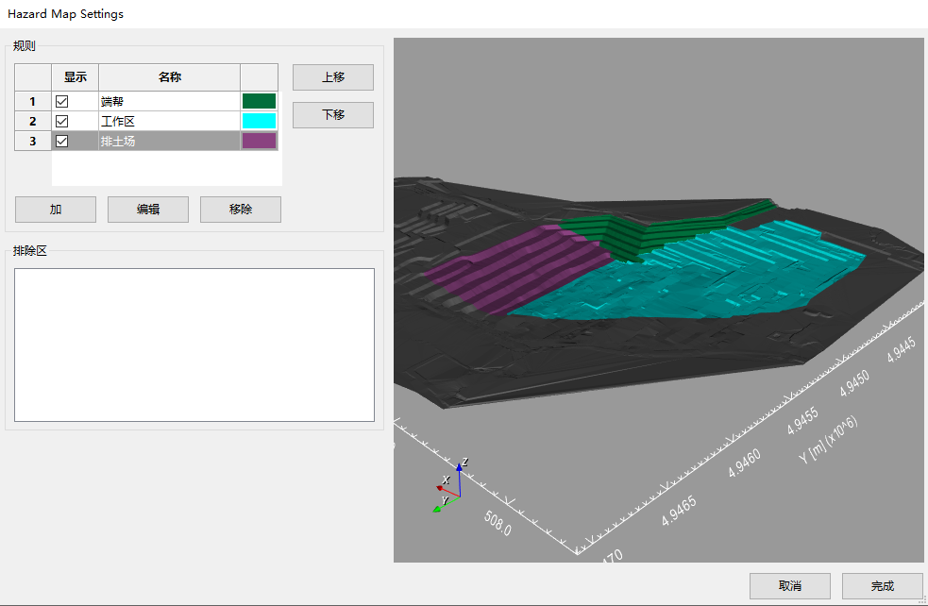Click the row 3 header number
The height and width of the screenshot is (606, 928).
[x=33, y=141]
